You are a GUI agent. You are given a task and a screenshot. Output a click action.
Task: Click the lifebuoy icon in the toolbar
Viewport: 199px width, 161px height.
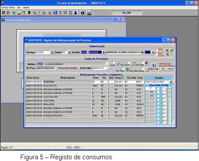[65, 13]
